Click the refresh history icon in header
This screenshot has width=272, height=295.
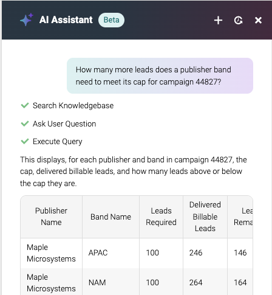[x=238, y=20]
